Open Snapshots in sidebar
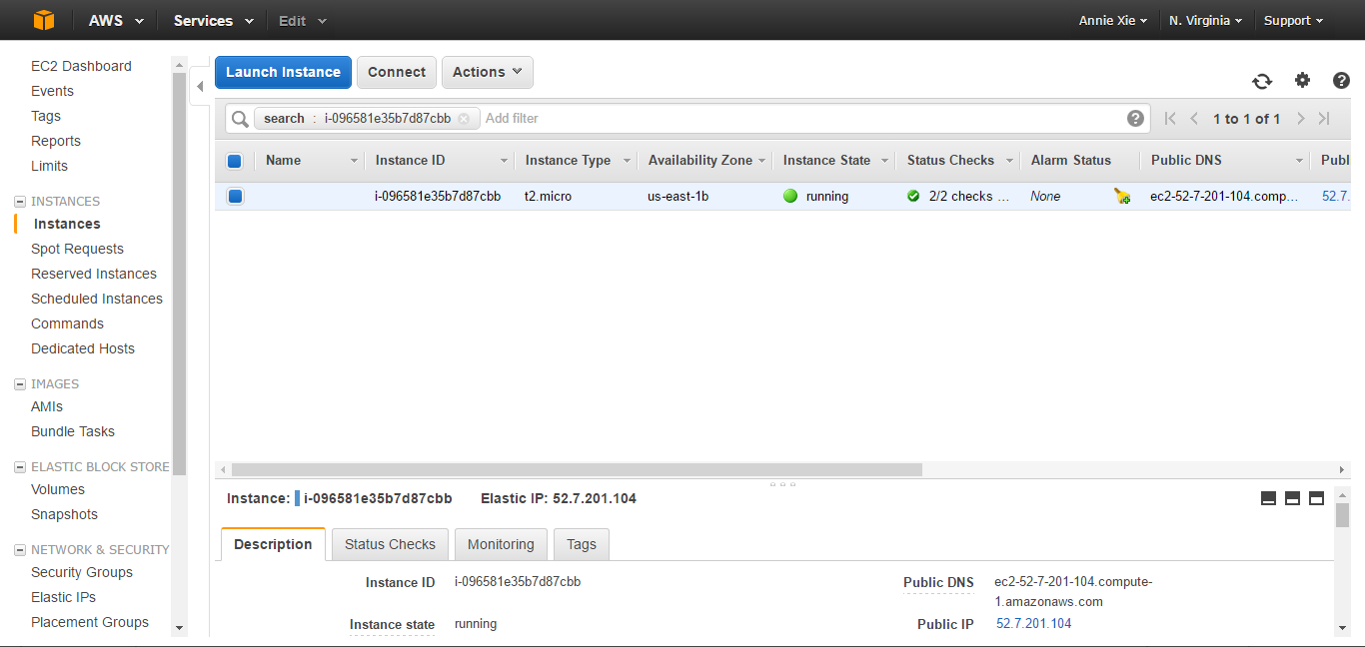The height and width of the screenshot is (647, 1365). [x=64, y=514]
